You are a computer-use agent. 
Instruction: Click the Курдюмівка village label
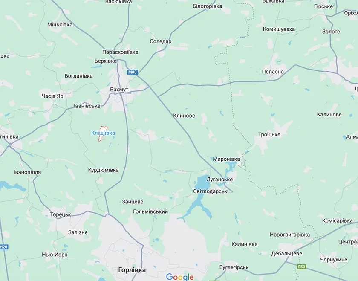point(104,170)
